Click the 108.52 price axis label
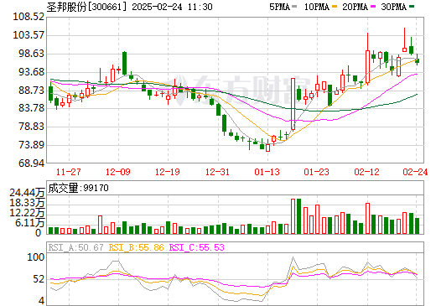Screen dimensions: 436x306 click(x=29, y=17)
